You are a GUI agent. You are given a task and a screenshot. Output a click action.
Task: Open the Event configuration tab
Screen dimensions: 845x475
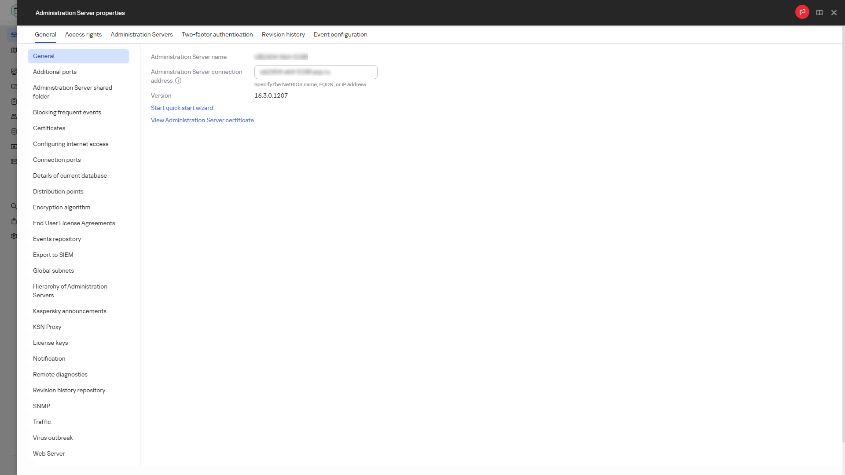point(341,35)
